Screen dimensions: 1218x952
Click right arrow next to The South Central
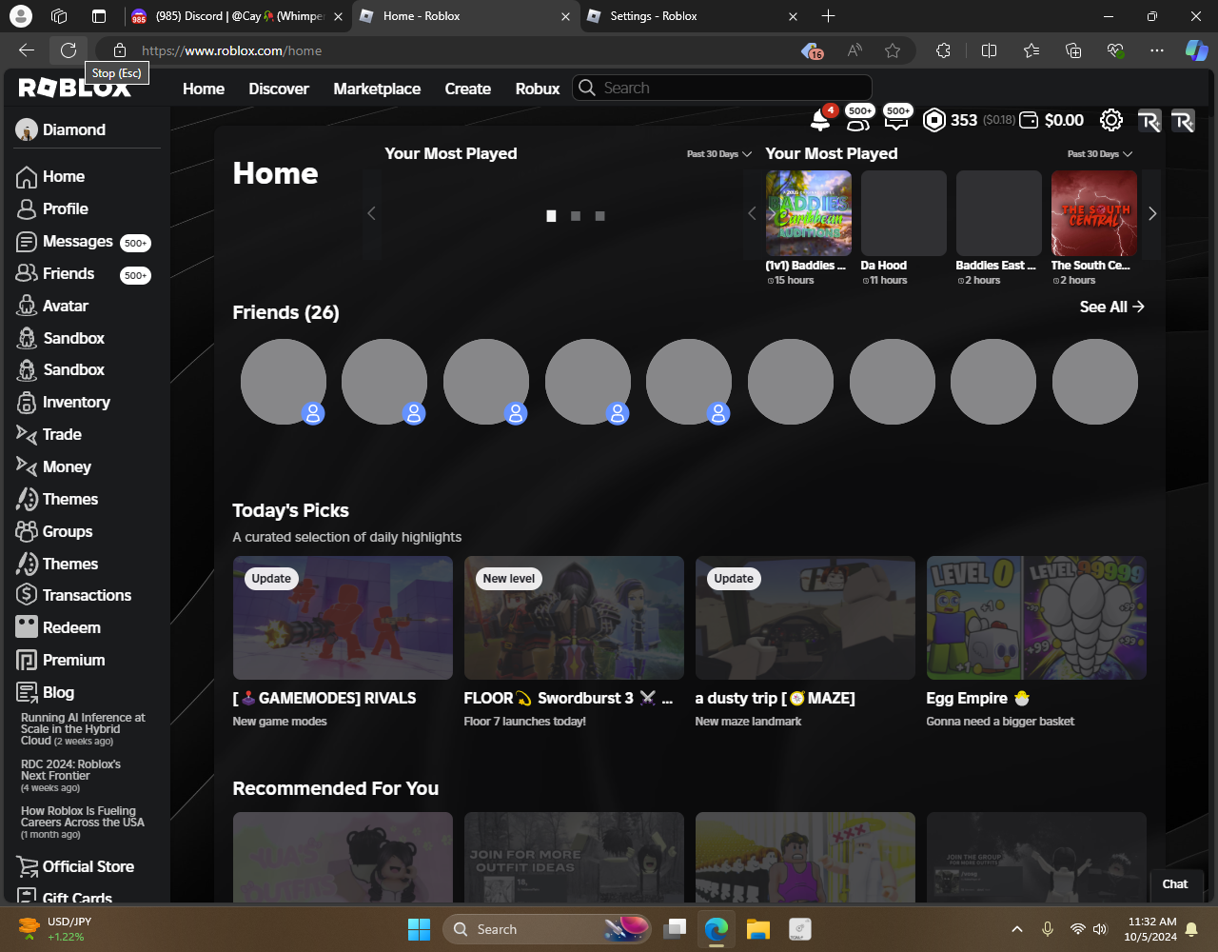(x=1152, y=214)
